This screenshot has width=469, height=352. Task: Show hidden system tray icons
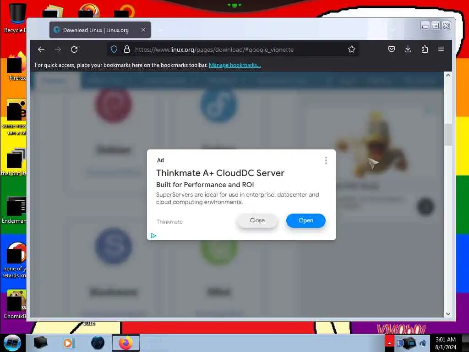point(389,343)
